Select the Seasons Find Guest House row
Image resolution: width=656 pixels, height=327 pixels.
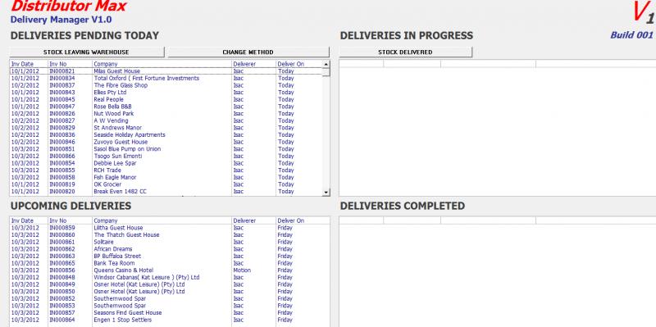[x=170, y=313]
